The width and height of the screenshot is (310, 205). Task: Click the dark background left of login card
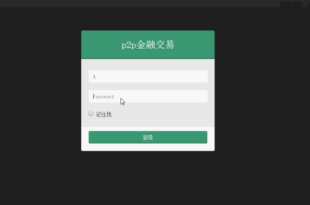pos(41,91)
